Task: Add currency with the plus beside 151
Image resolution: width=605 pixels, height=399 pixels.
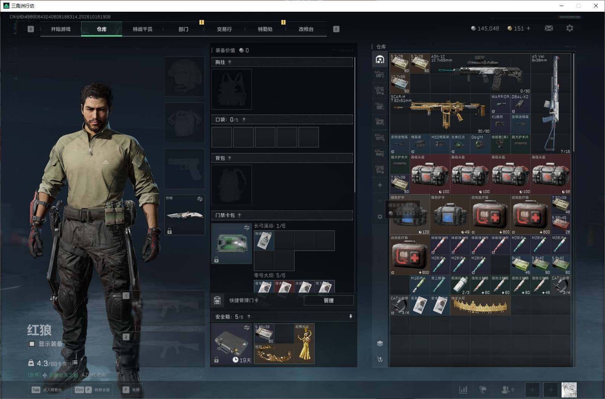Action: (x=528, y=28)
